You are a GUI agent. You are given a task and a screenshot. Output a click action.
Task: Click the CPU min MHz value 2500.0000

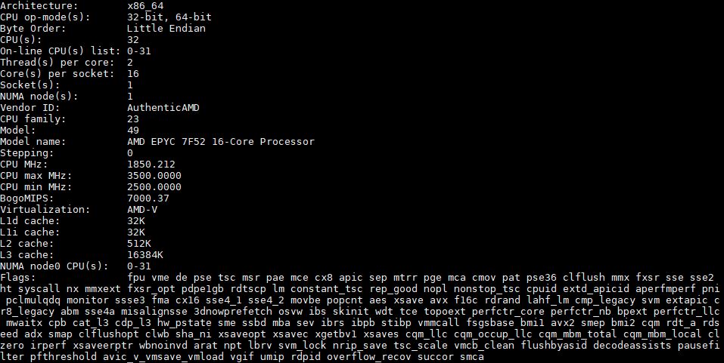pos(154,186)
